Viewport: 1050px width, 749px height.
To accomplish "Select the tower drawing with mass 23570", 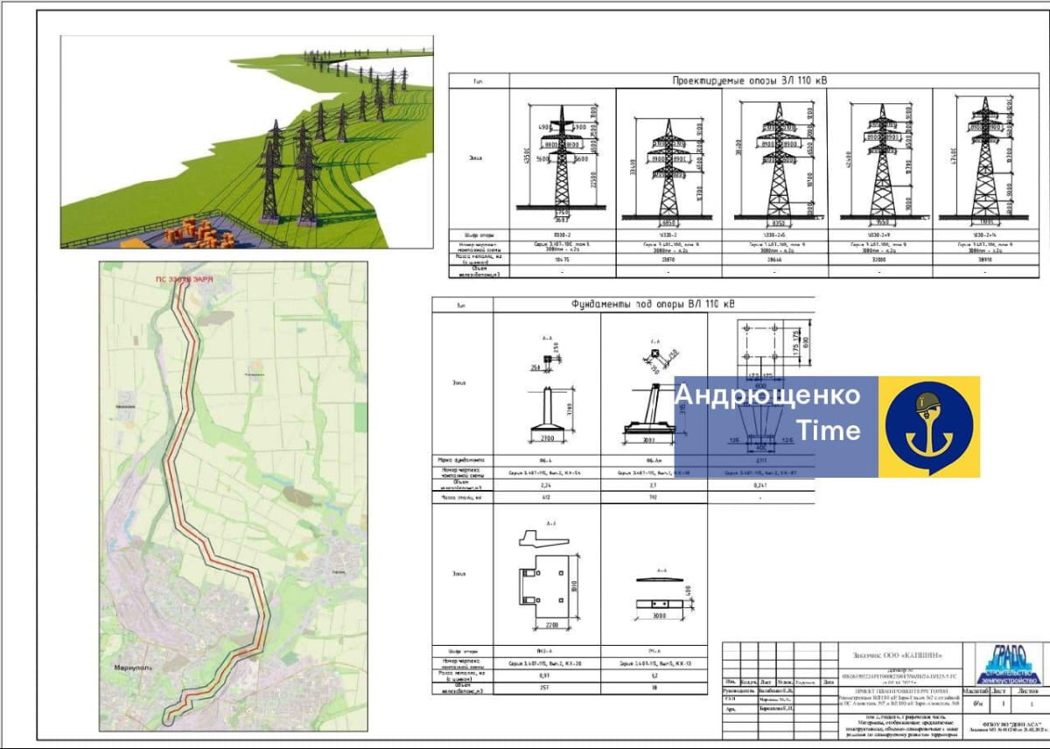I will (668, 168).
